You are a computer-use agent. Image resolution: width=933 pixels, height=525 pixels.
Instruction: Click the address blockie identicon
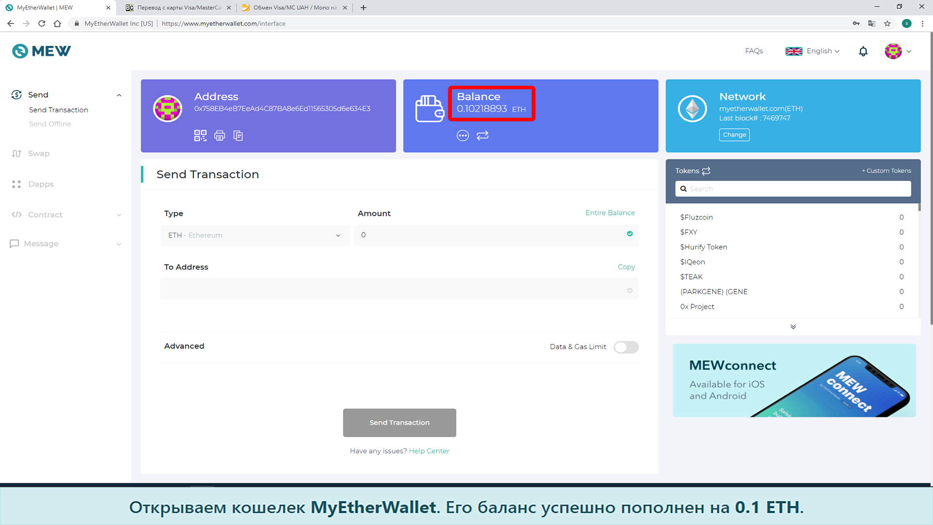(168, 109)
